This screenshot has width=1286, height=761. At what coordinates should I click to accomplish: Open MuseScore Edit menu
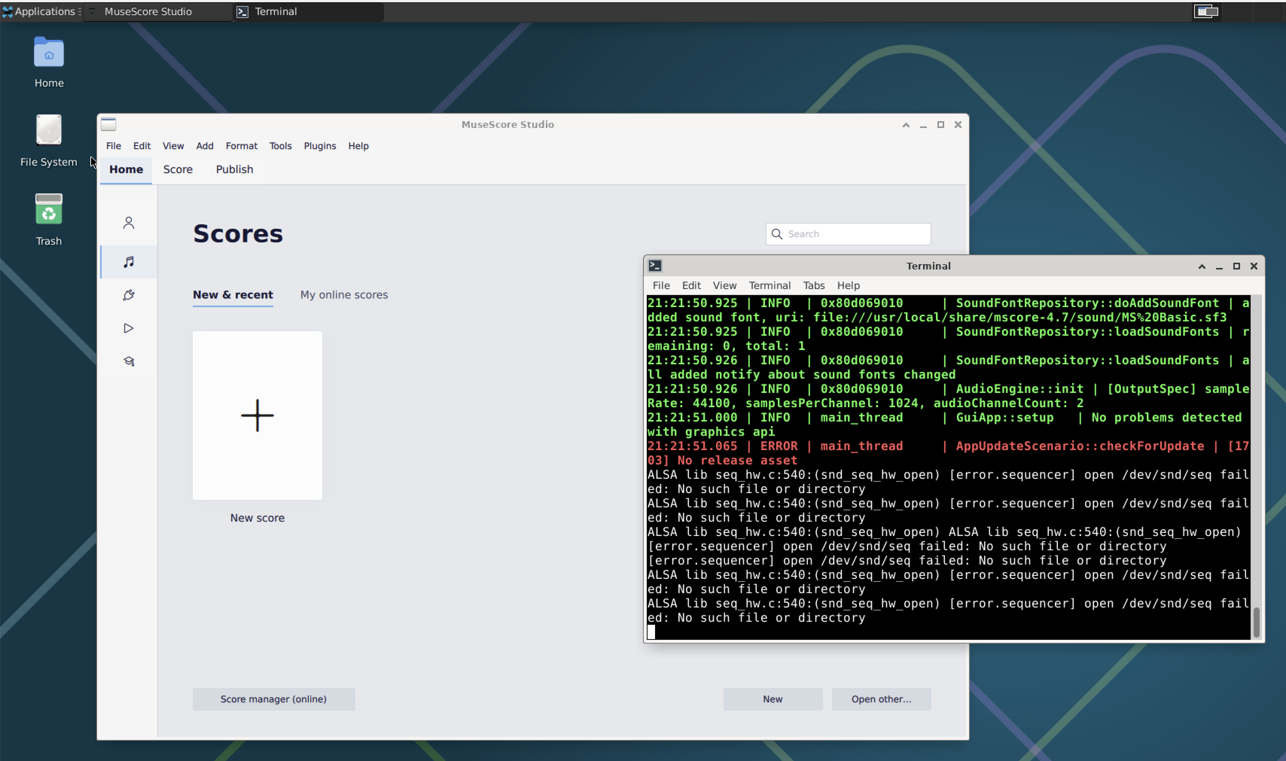[x=142, y=146]
